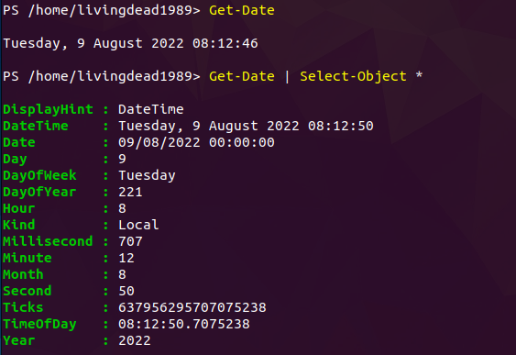Screen dimensions: 516x355
Task: Click the DateTime property label
Action: click(x=36, y=126)
